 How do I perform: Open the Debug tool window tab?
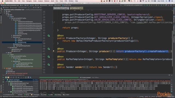click(58, 95)
